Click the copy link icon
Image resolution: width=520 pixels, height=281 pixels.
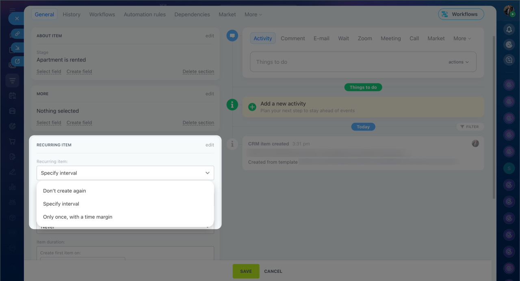click(17, 34)
